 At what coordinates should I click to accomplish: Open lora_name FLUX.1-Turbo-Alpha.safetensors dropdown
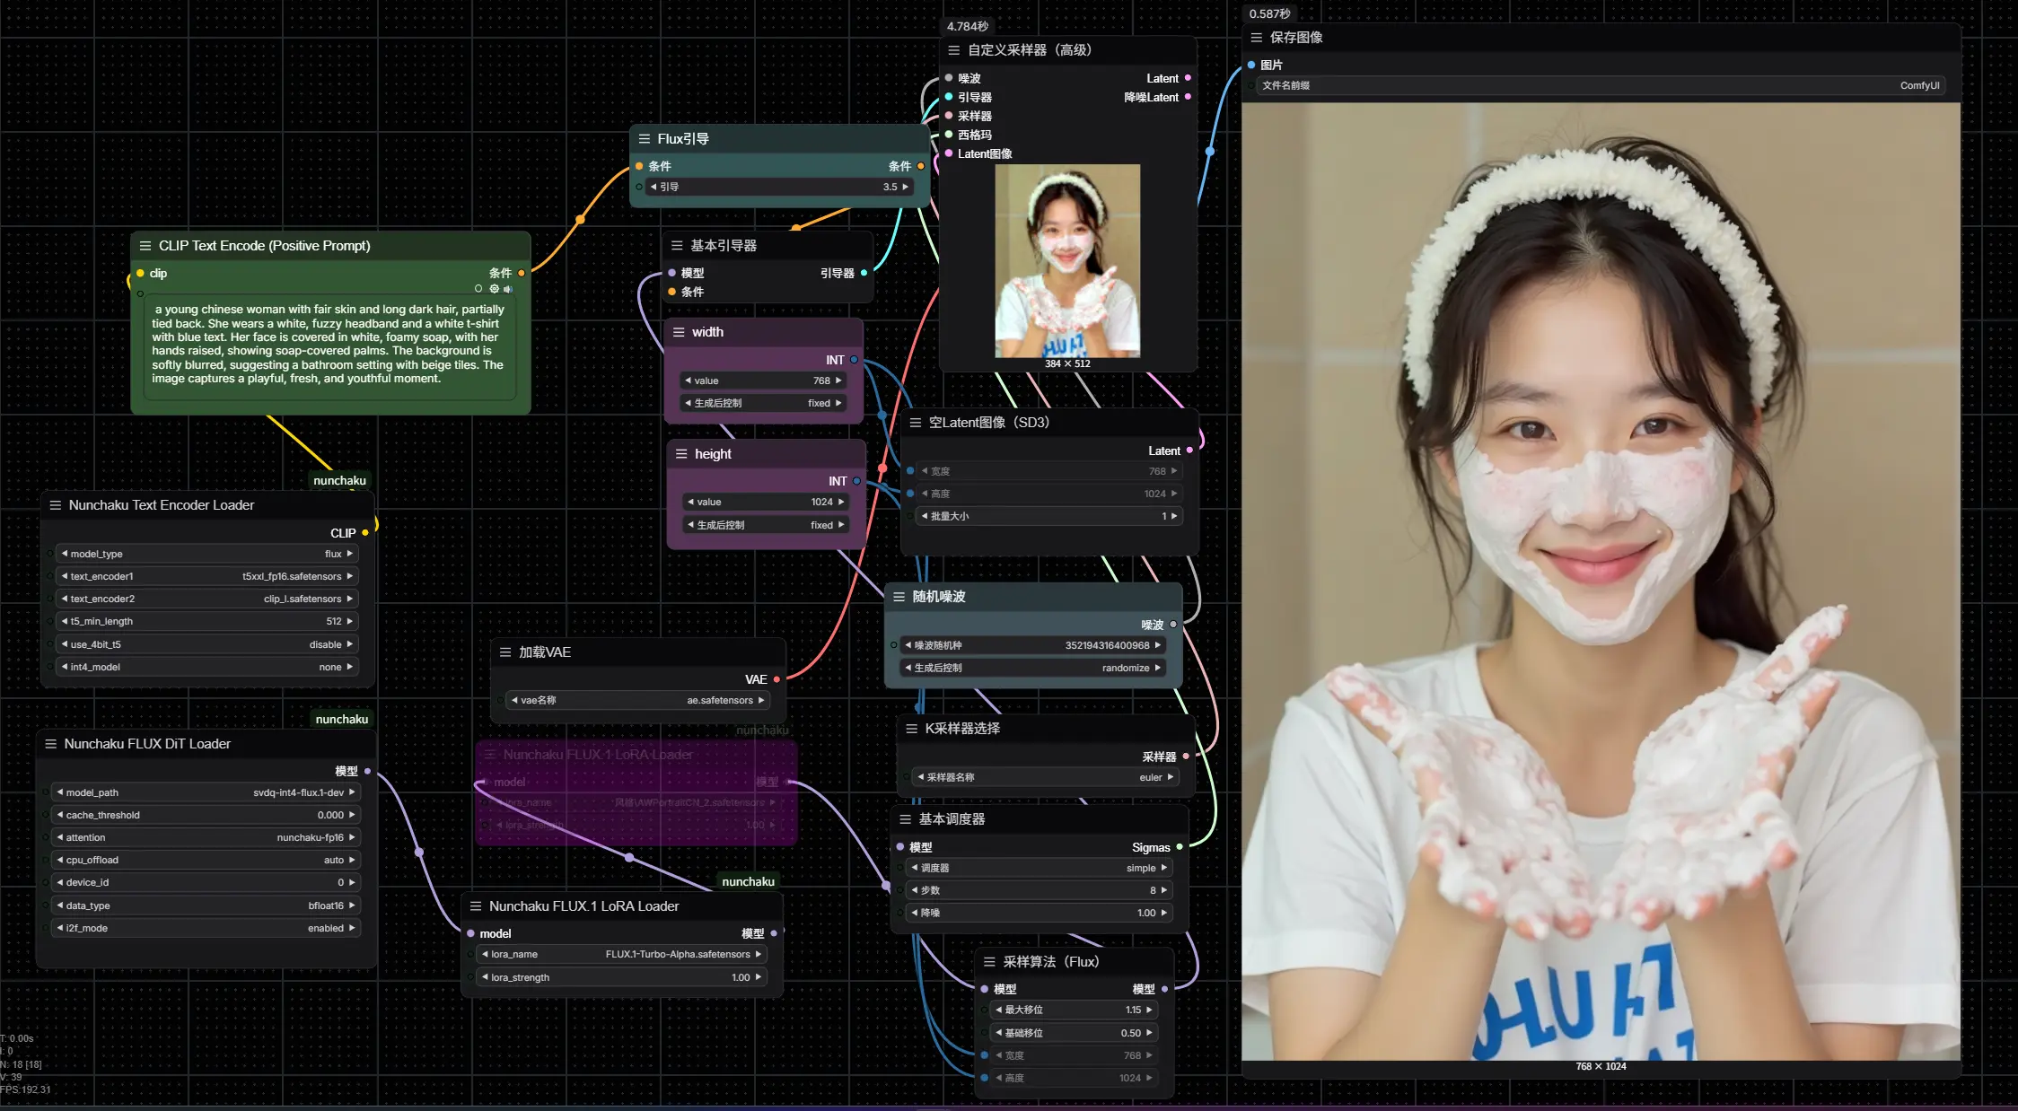(621, 954)
